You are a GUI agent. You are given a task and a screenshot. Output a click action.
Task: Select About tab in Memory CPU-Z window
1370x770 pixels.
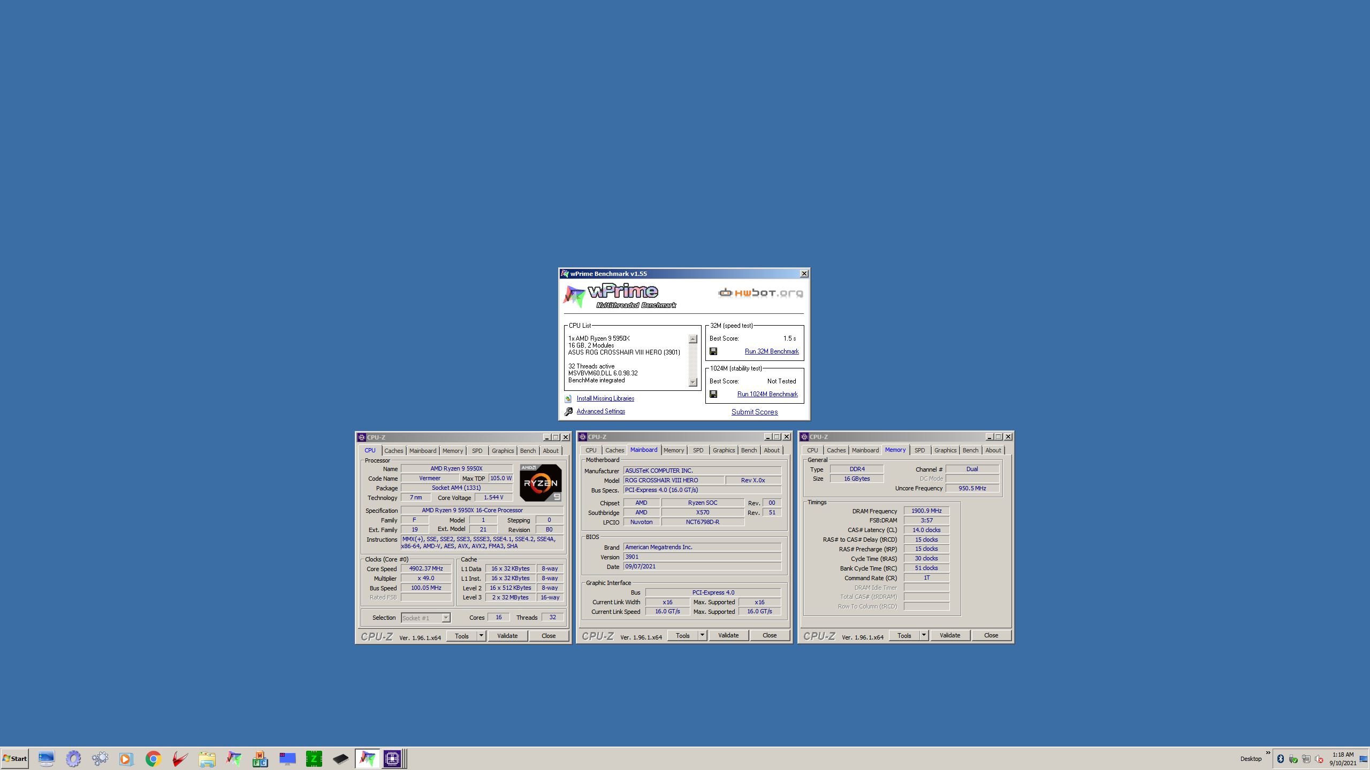[993, 450]
